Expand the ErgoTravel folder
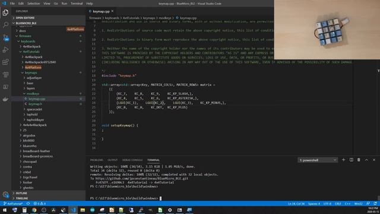This screenshot has height=214, width=380. (x=30, y=177)
